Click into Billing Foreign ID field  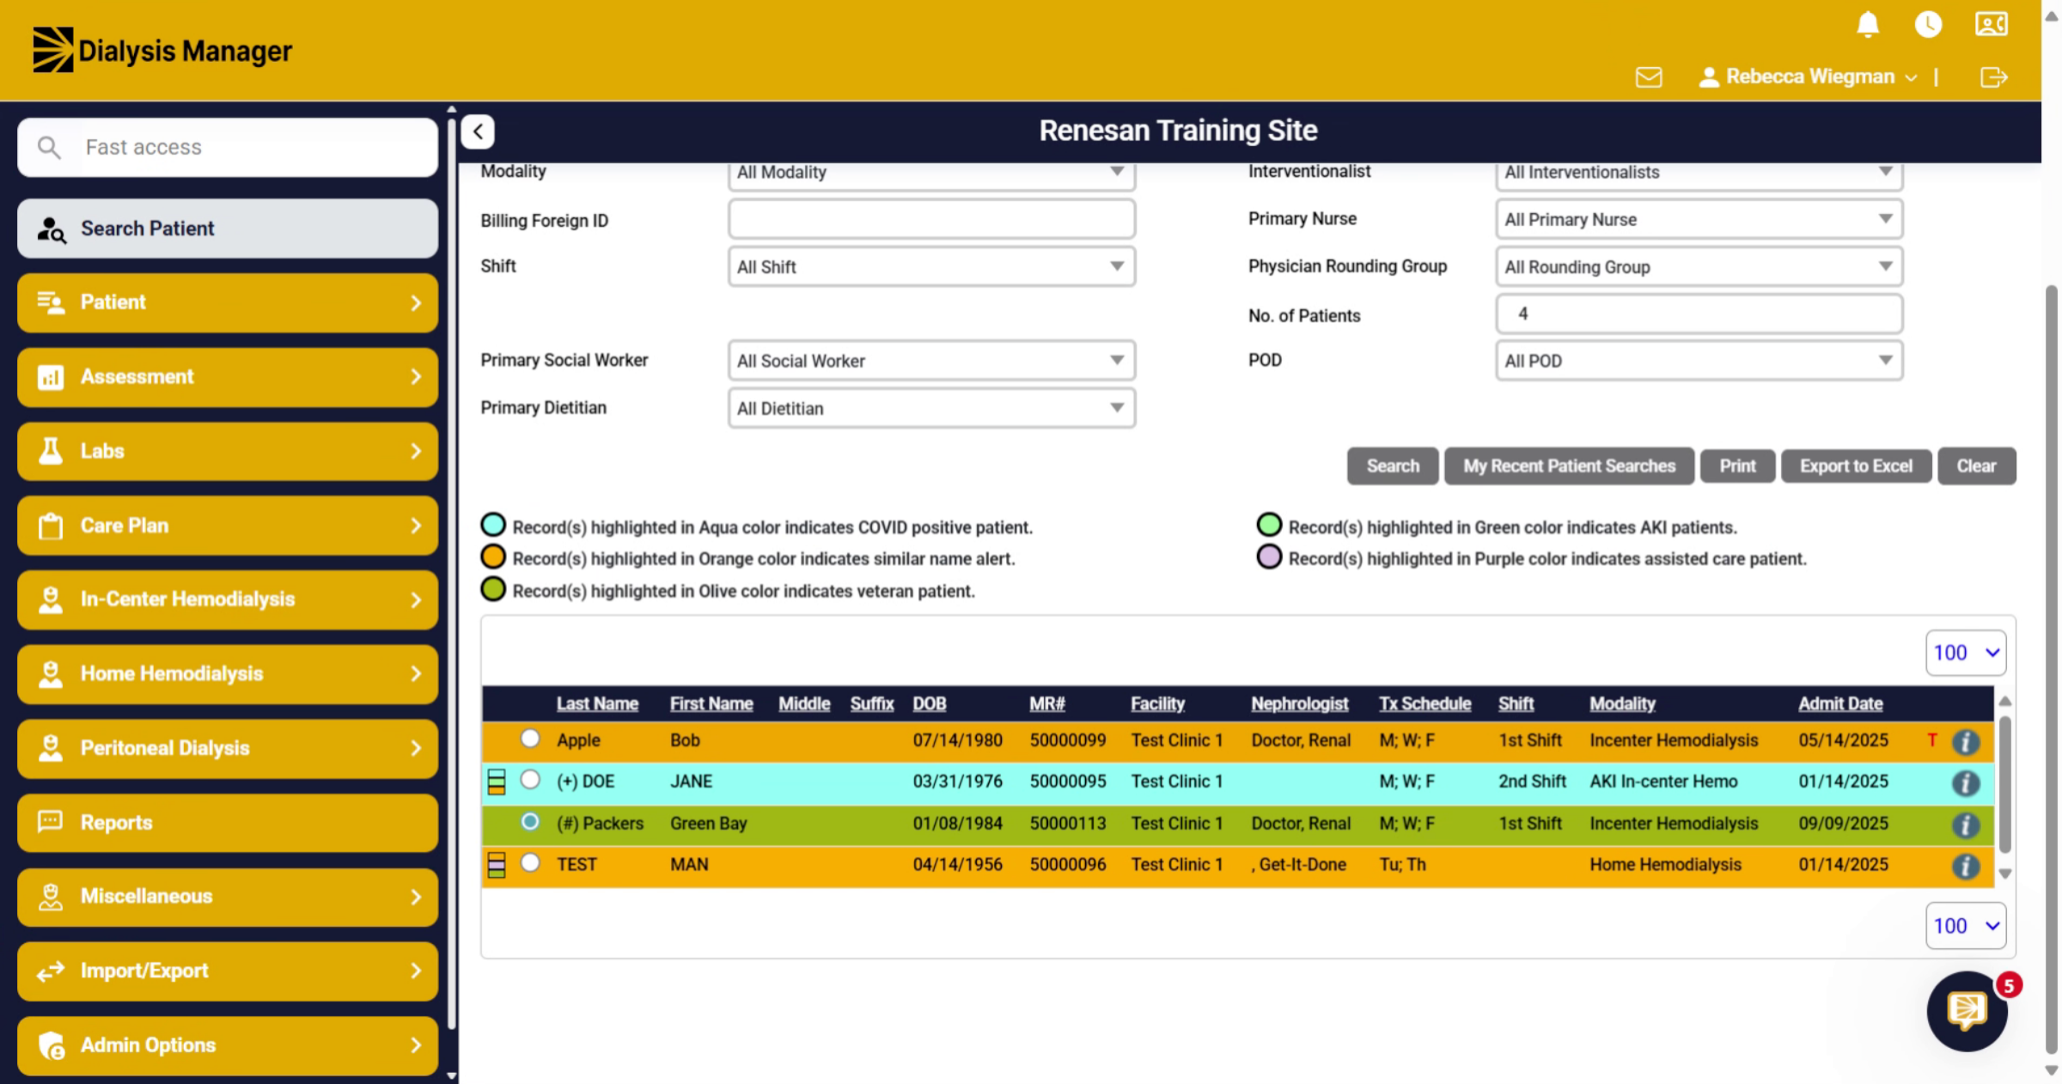click(x=931, y=220)
